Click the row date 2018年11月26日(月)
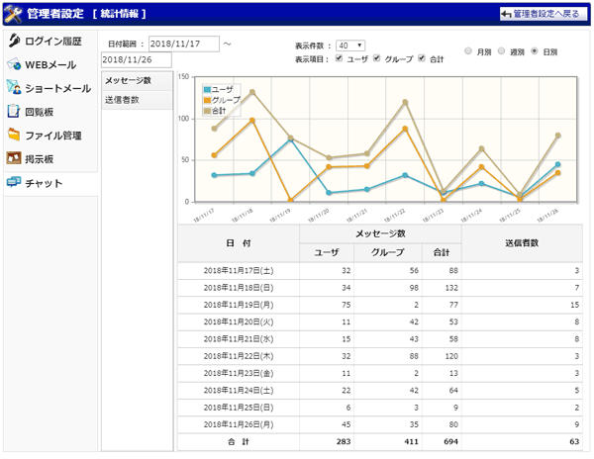The height and width of the screenshot is (459, 594). [x=239, y=424]
